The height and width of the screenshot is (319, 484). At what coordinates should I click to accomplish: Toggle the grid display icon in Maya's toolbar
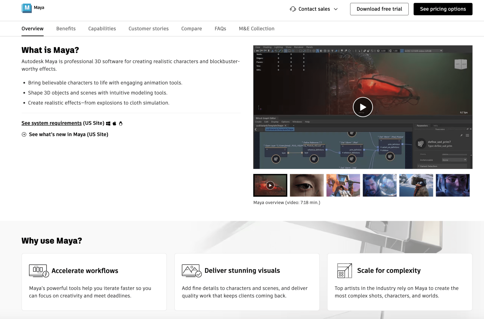(285, 51)
